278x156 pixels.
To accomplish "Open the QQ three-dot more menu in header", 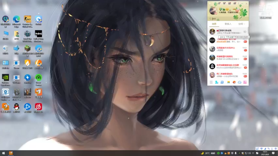I will (238, 3).
